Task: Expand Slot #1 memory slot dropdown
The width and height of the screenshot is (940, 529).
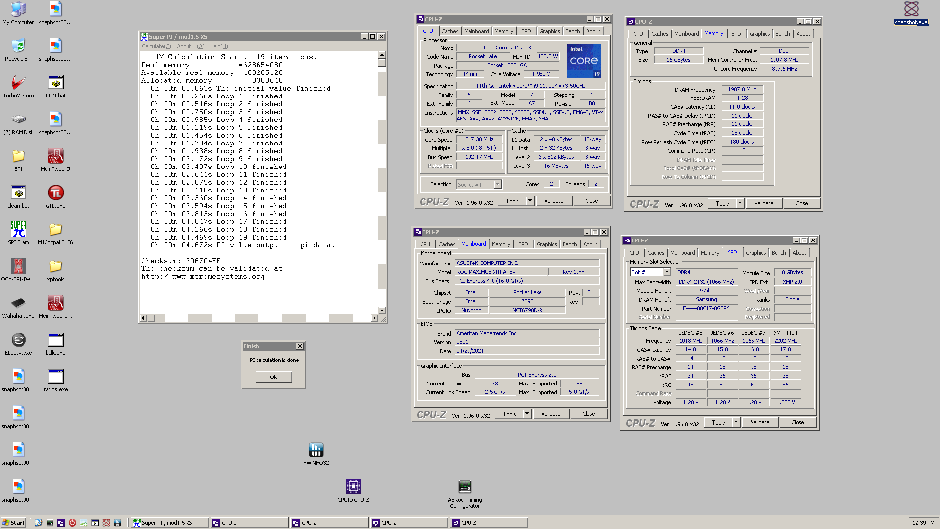Action: pyautogui.click(x=666, y=272)
